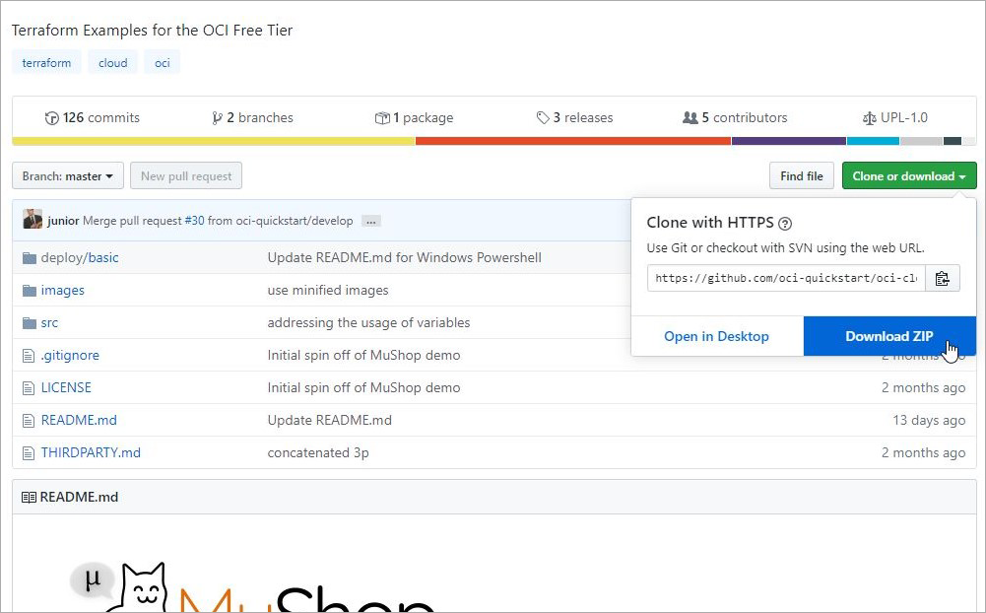Open the help icon beside Clone with HTTPS
986x613 pixels.
[x=785, y=224]
